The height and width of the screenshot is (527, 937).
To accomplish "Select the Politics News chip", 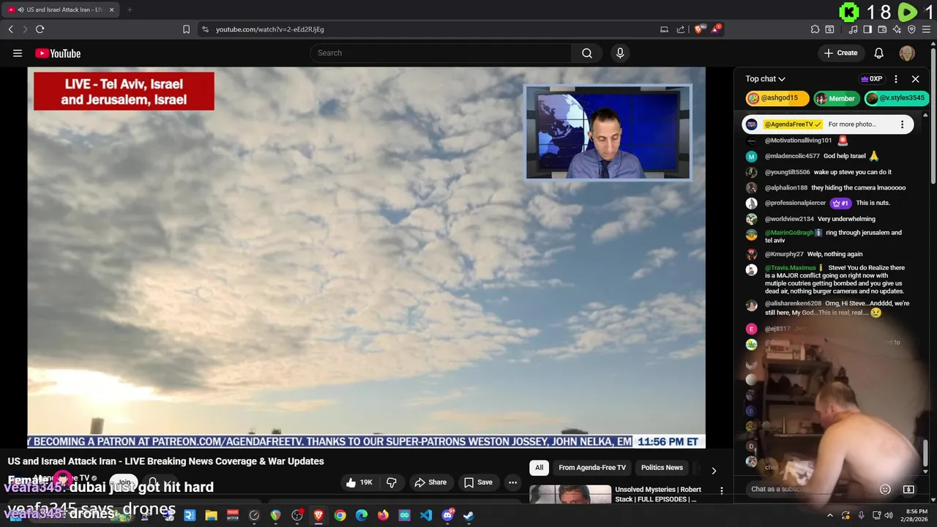I will click(662, 468).
